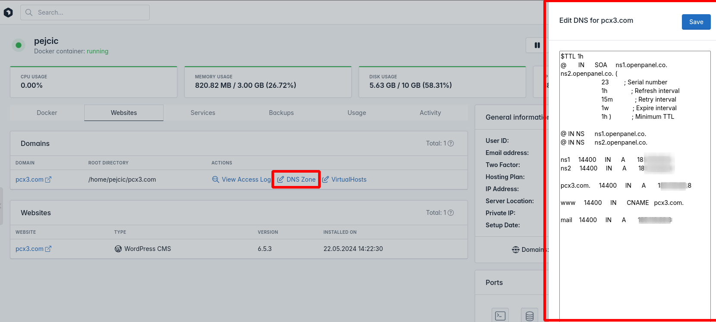716x322 pixels.
Task: Click the www globe Domains icon
Action: tap(516, 250)
